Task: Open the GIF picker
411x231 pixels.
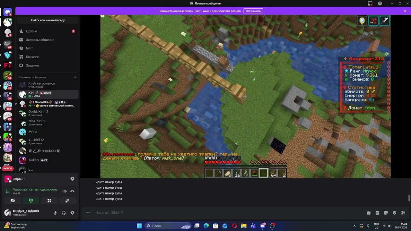Action: pyautogui.click(x=377, y=213)
